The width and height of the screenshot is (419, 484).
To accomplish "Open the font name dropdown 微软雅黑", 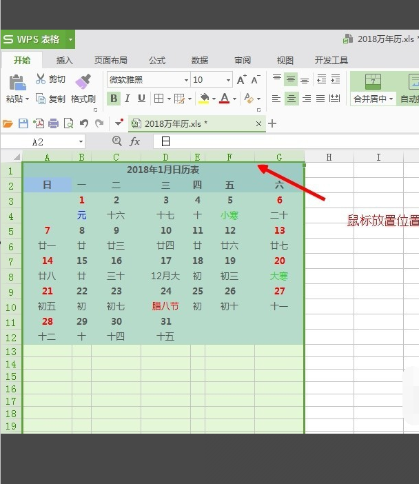I will (x=186, y=80).
